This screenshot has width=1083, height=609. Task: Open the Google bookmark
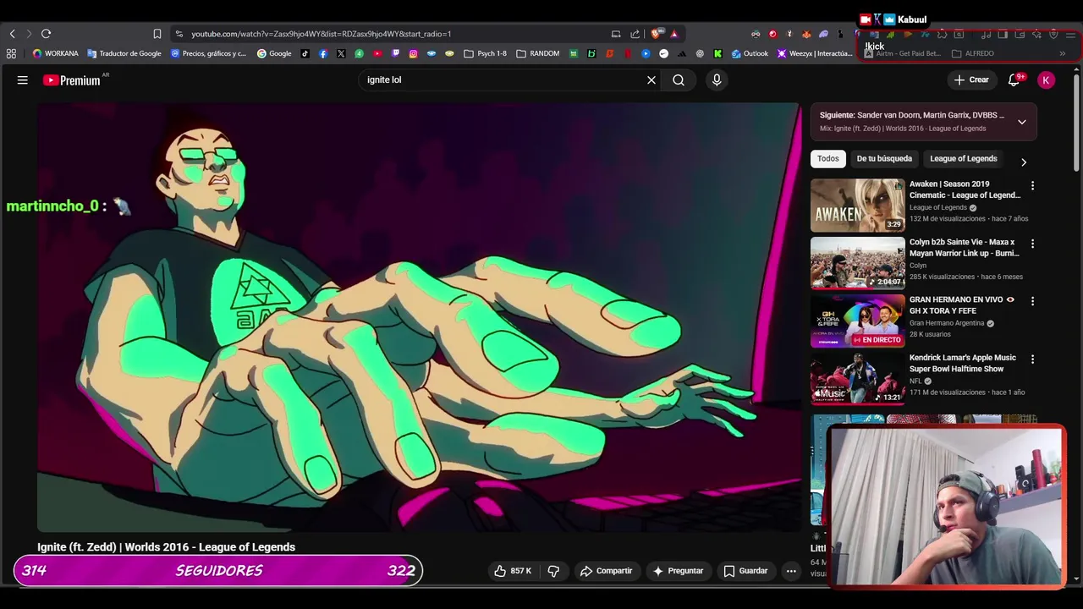tap(274, 53)
